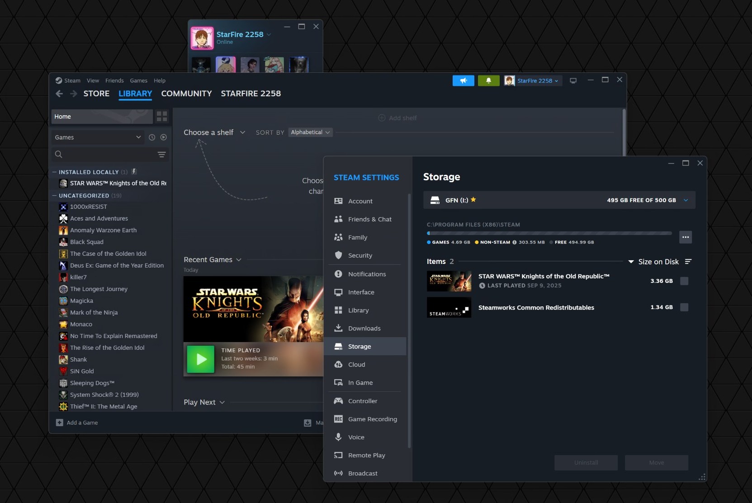
Task: Open the notifications bell icon
Action: point(488,80)
